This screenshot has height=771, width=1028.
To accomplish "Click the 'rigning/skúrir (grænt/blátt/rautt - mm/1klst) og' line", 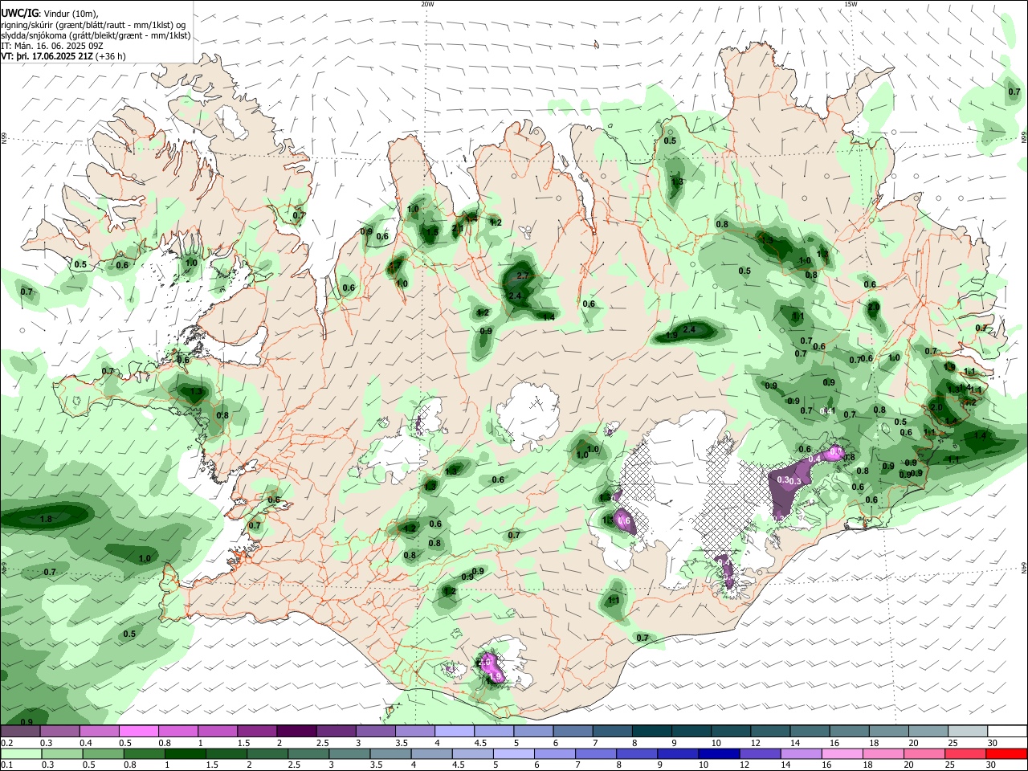I will click(x=93, y=25).
